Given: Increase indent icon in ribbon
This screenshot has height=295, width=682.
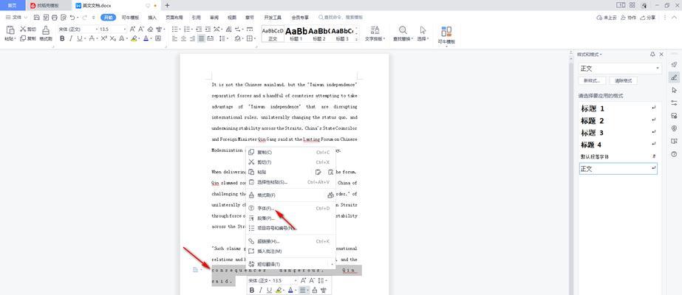Looking at the screenshot, I should (208, 29).
